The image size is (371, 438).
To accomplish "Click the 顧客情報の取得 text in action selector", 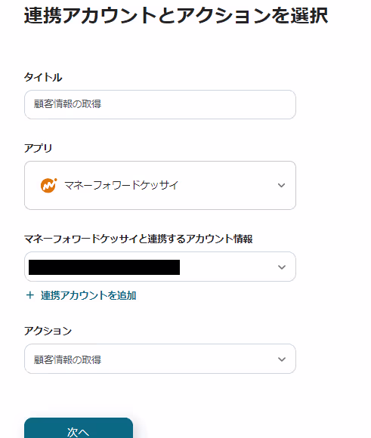I will (67, 359).
